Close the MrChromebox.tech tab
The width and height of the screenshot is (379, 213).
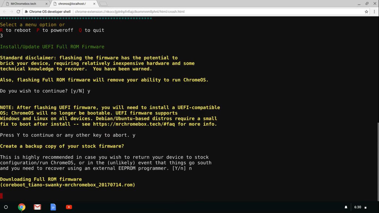click(x=46, y=4)
